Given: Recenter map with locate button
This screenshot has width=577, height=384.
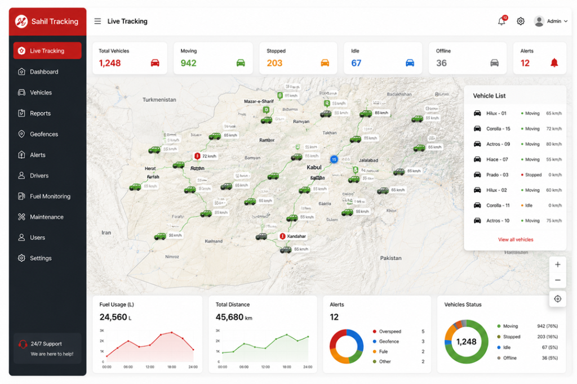Looking at the screenshot, I should [557, 298].
